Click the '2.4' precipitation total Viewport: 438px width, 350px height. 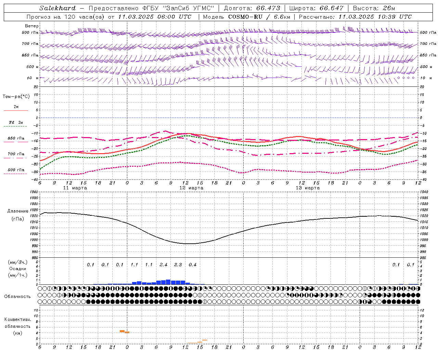click(x=164, y=265)
